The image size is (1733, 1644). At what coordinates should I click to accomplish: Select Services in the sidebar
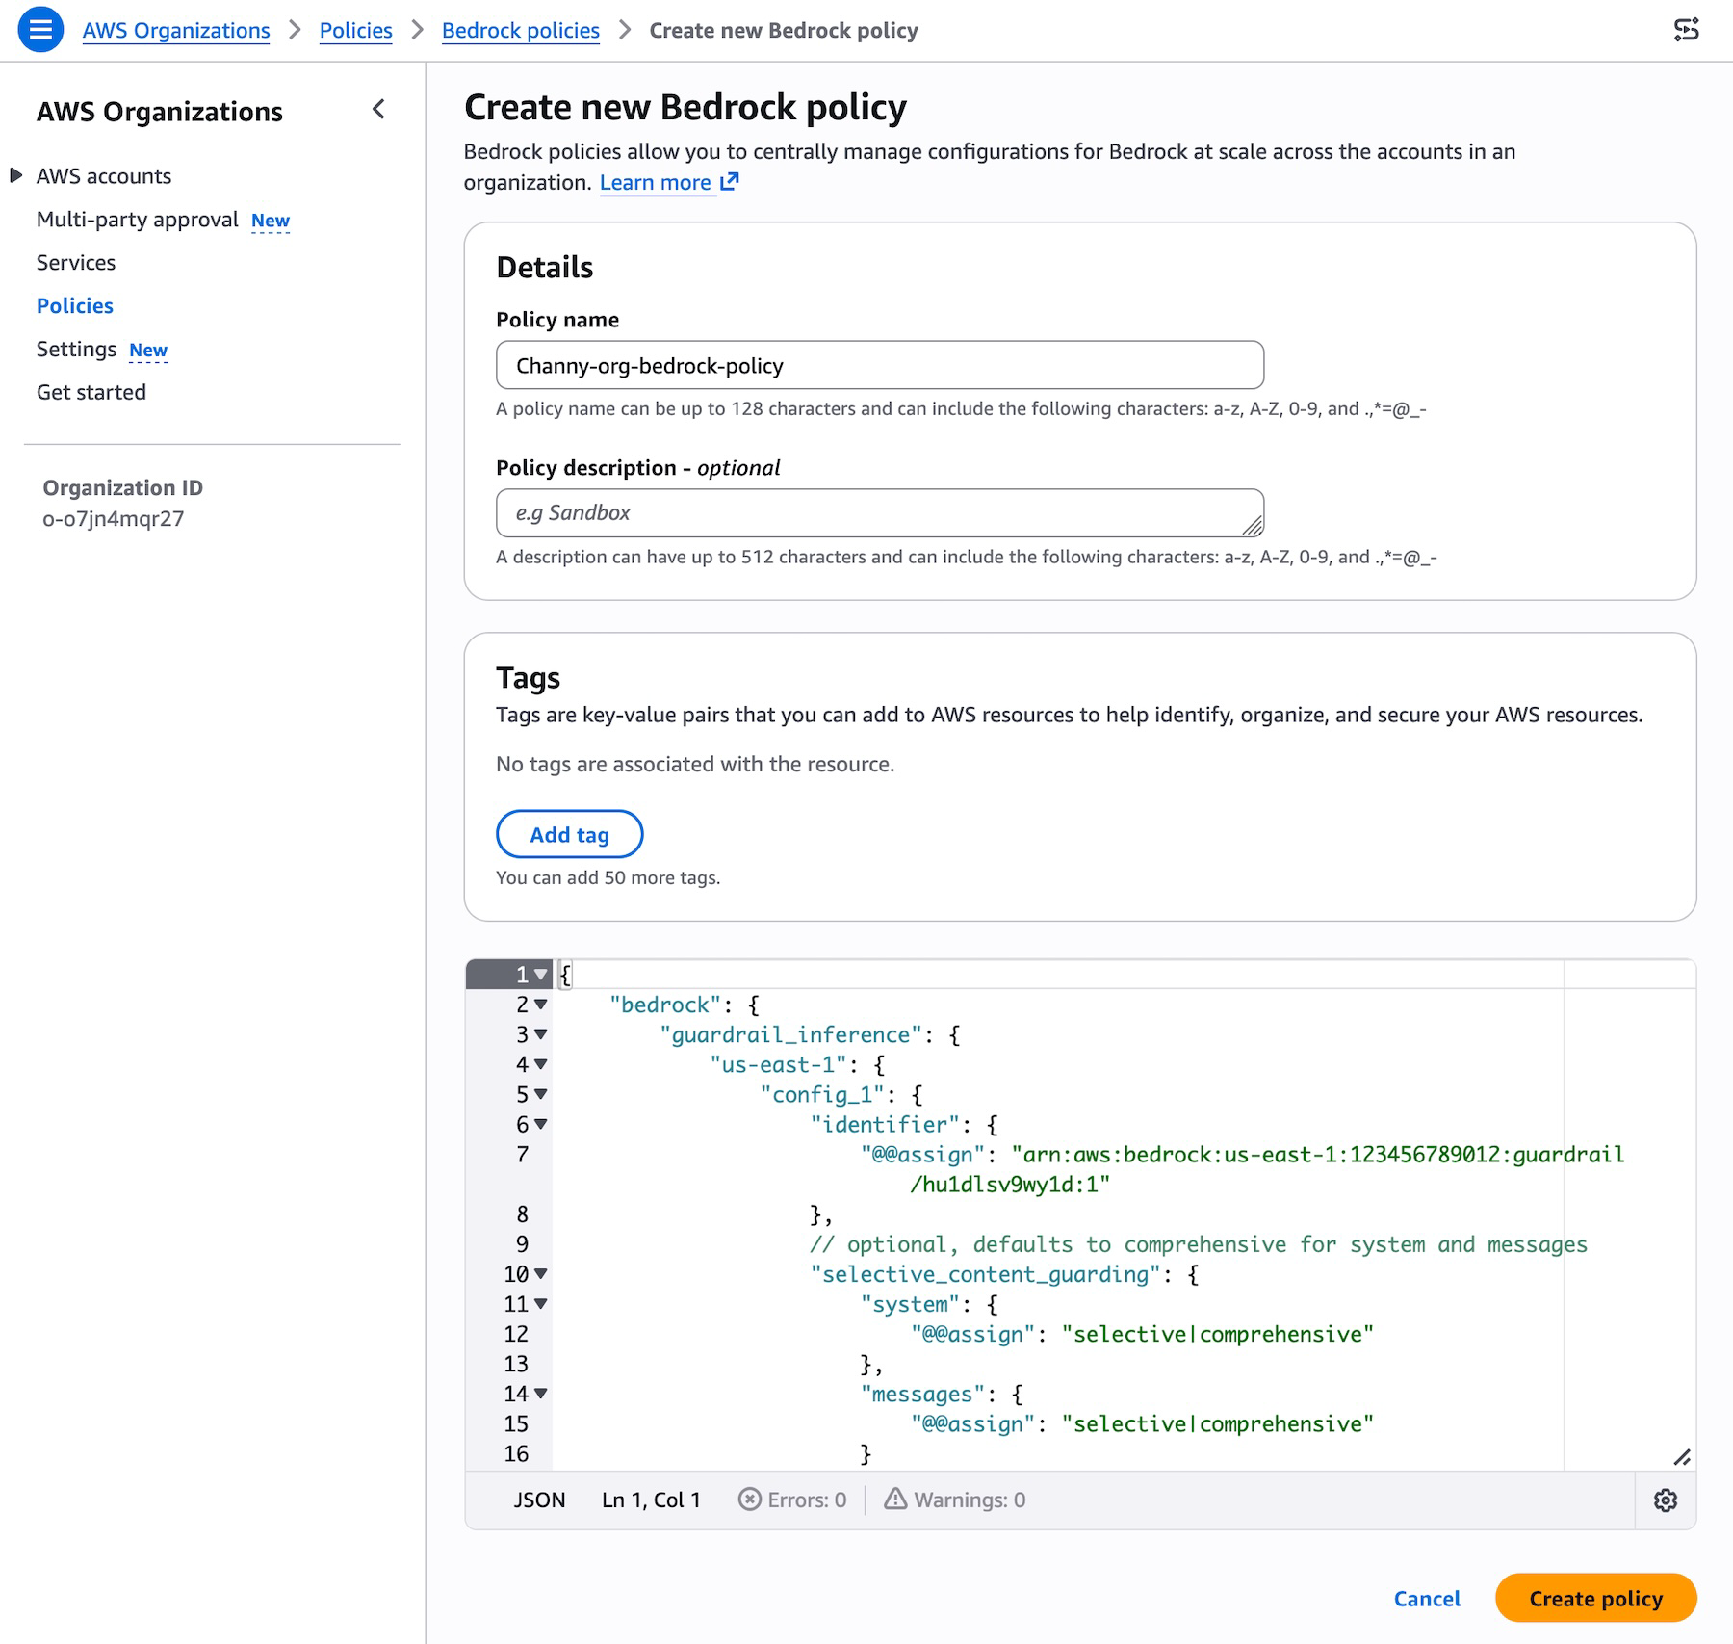(x=76, y=262)
